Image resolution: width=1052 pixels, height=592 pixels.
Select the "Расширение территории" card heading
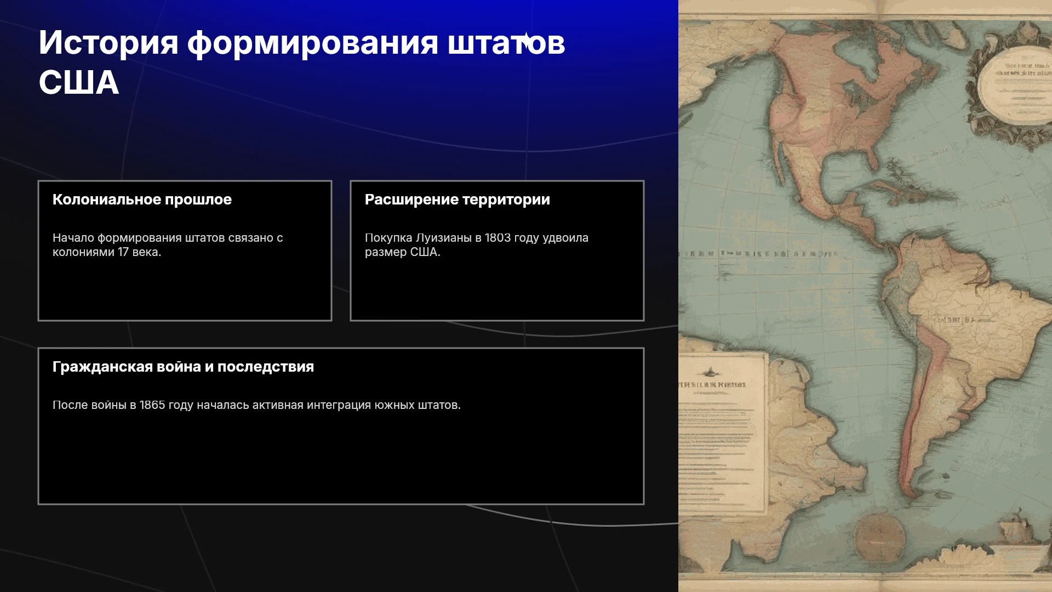click(458, 200)
